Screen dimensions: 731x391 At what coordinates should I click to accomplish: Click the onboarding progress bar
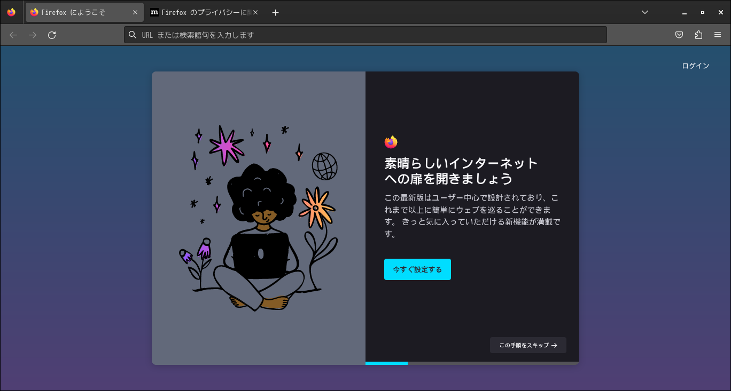click(472, 363)
